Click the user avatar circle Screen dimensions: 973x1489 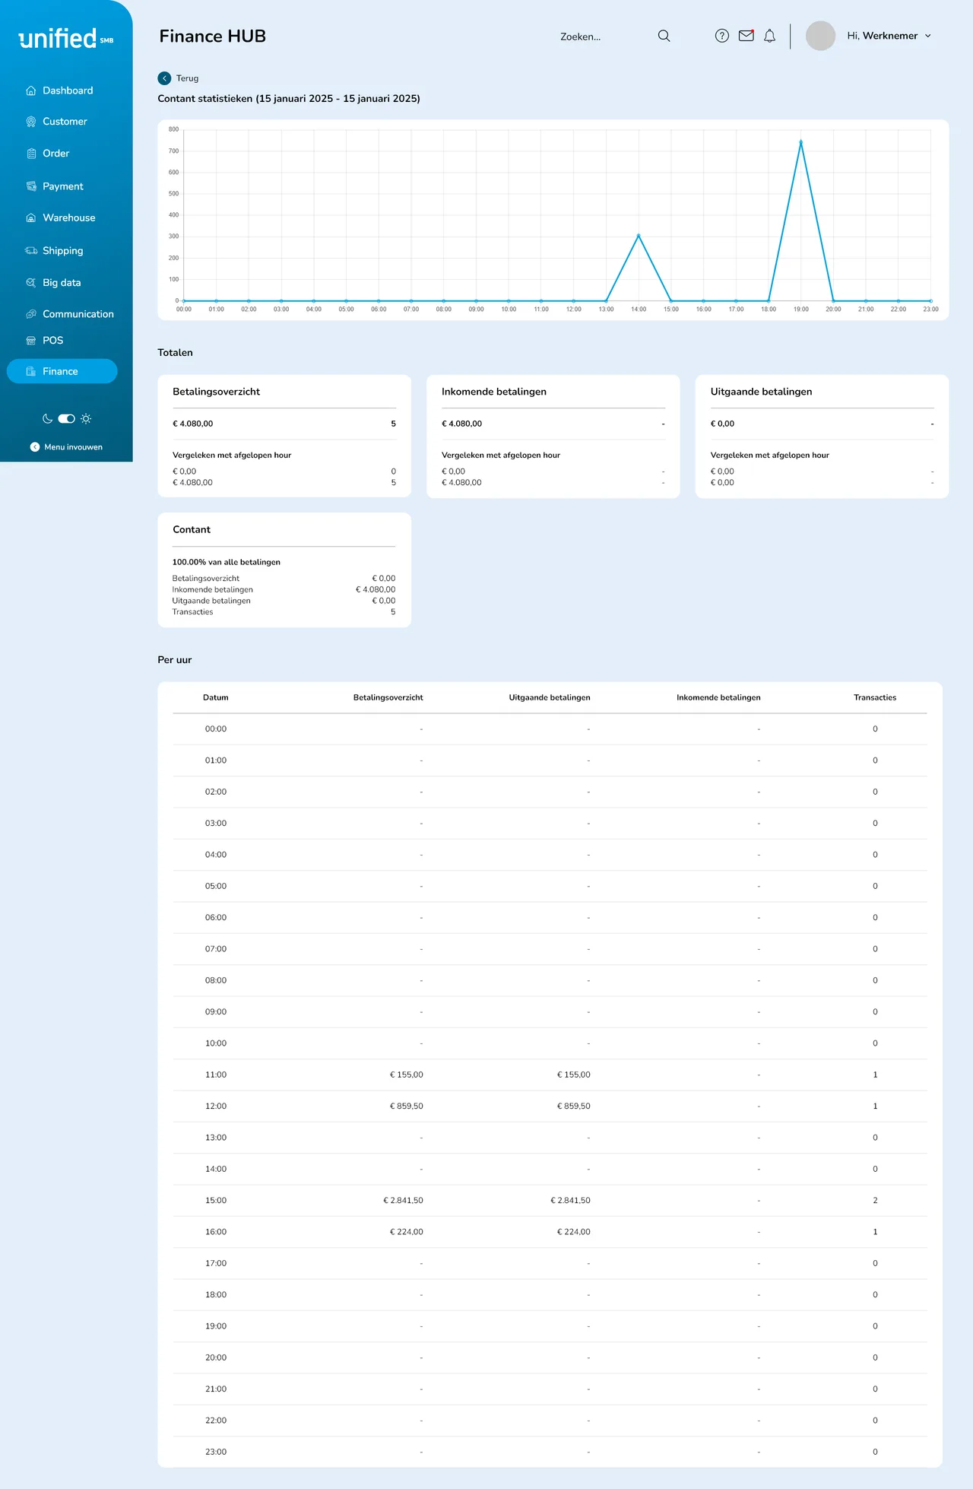tap(820, 36)
